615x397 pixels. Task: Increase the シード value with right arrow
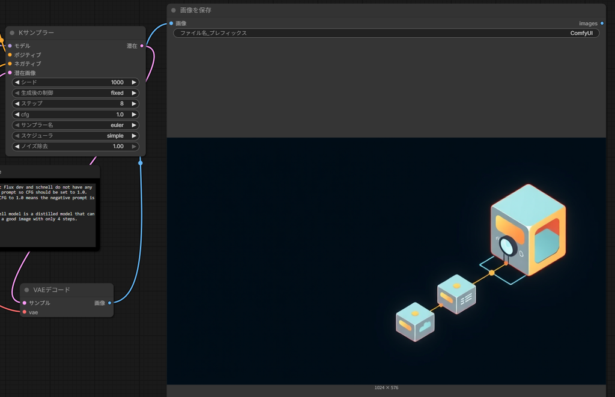(134, 82)
